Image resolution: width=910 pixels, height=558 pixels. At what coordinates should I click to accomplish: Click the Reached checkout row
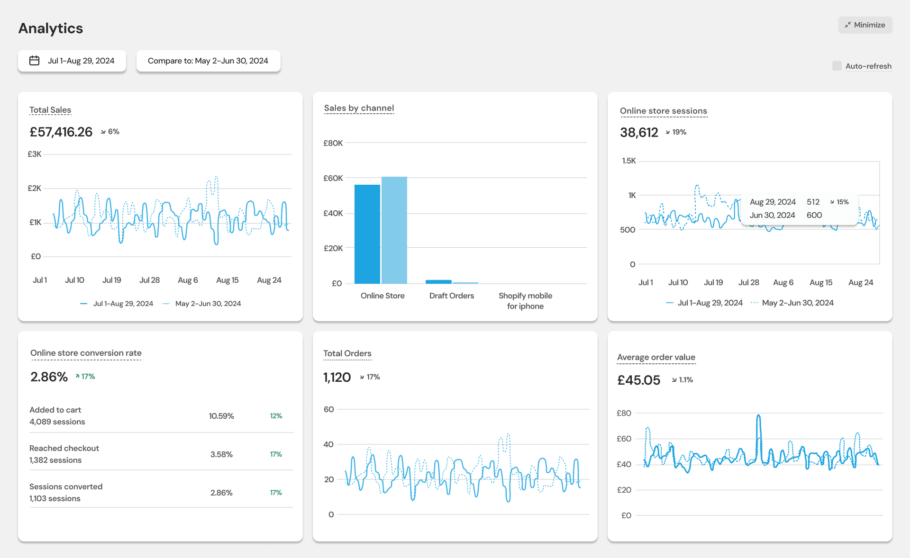point(161,454)
